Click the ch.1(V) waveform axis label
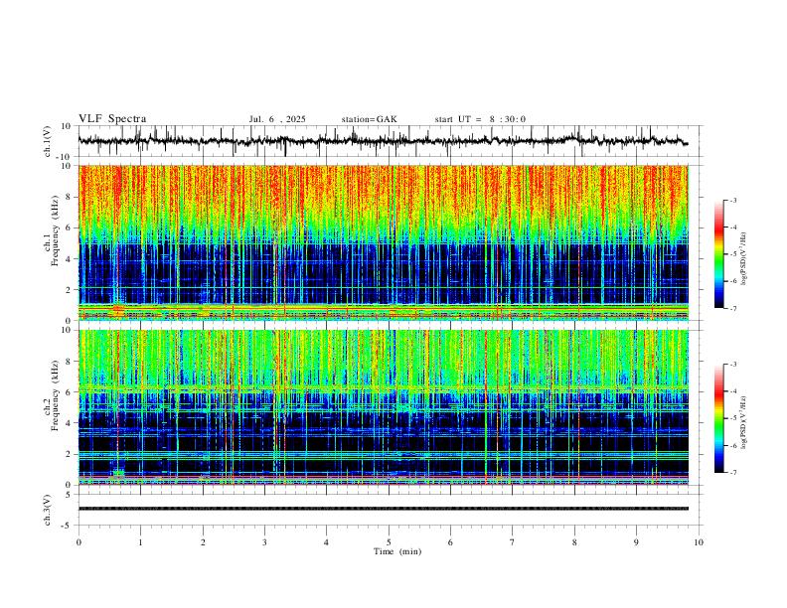787x608 pixels. (x=47, y=141)
